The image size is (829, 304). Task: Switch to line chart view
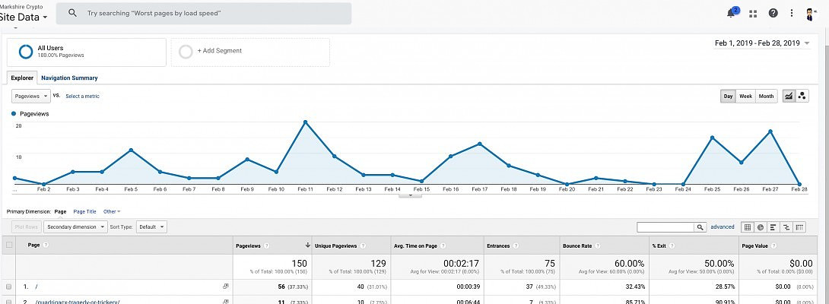click(789, 96)
